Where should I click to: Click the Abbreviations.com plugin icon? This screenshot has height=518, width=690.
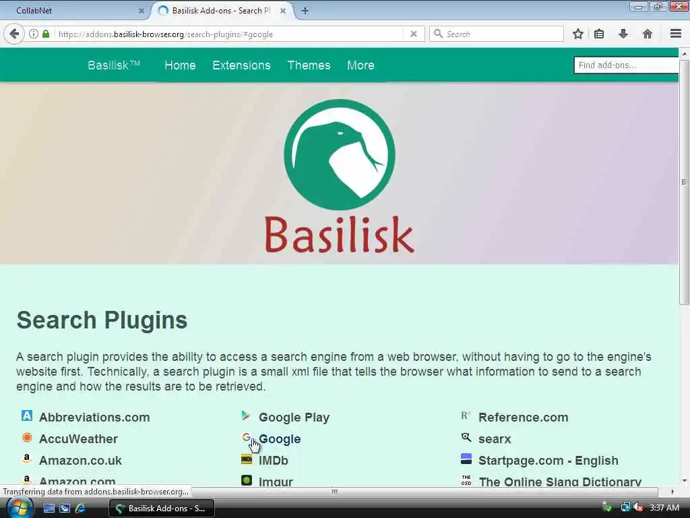[x=27, y=415]
